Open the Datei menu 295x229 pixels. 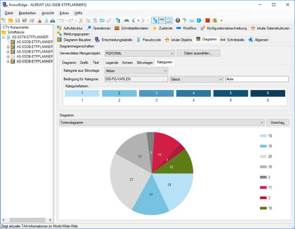9,13
